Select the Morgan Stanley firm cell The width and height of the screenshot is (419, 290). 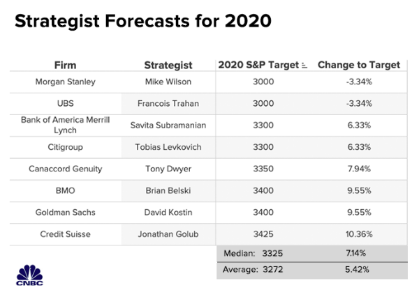click(64, 82)
